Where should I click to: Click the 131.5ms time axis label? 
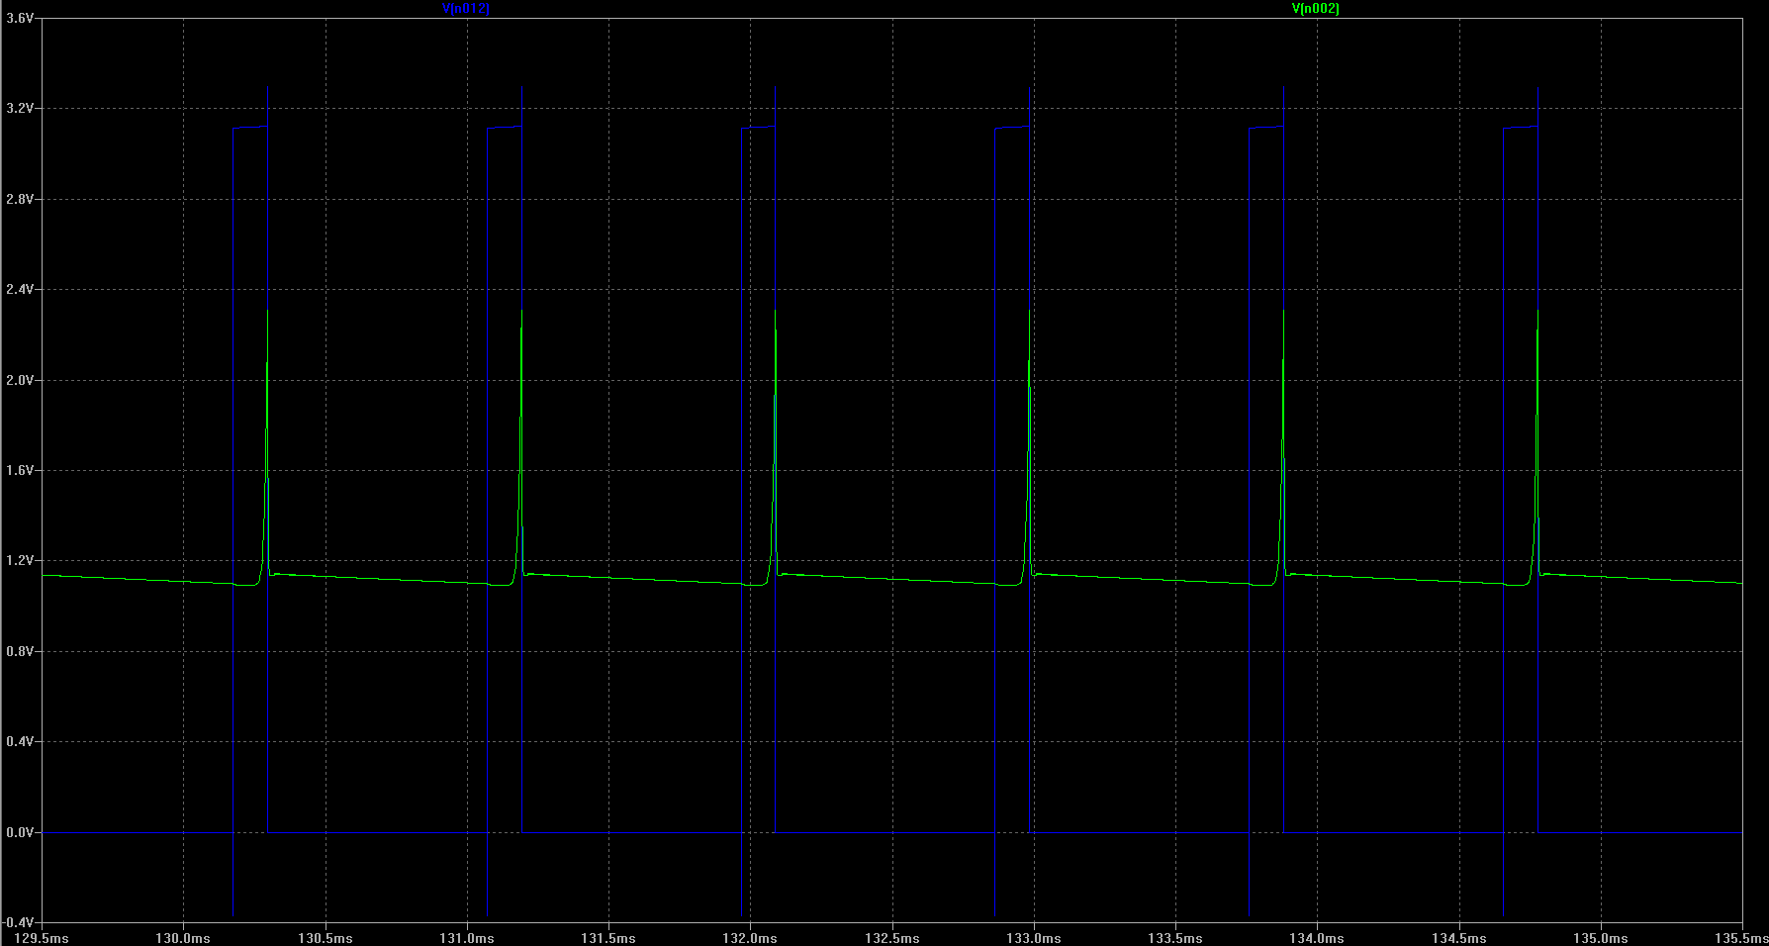608,938
